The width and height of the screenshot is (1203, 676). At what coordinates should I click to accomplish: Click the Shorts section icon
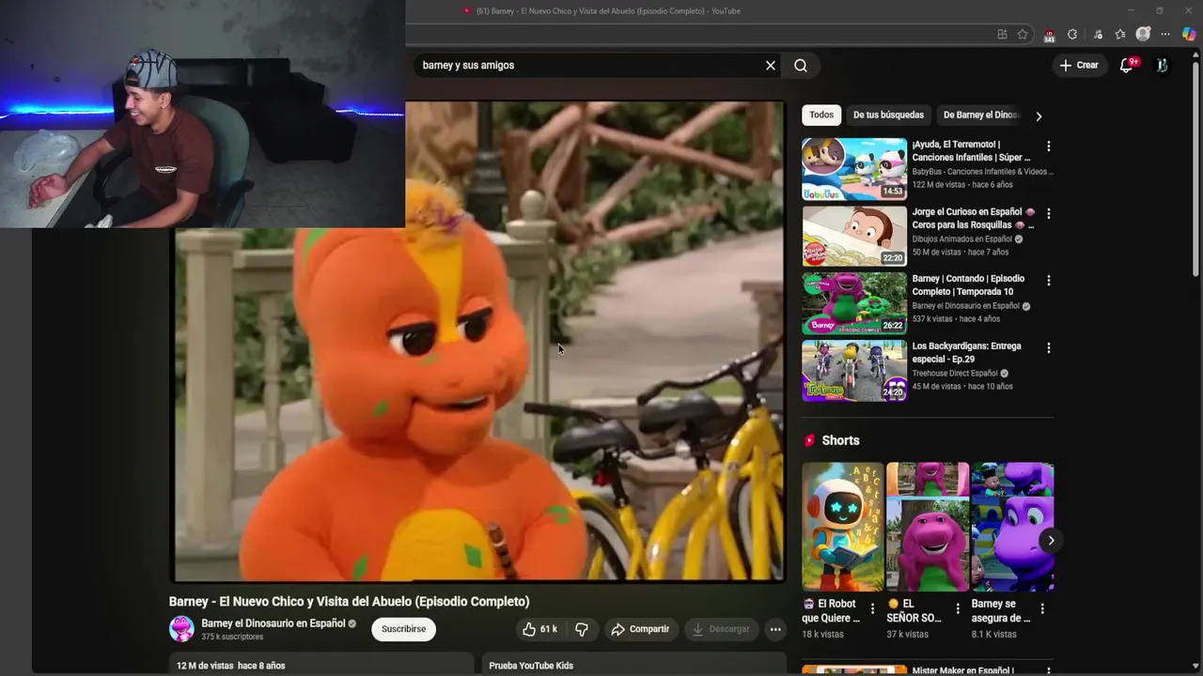click(809, 440)
